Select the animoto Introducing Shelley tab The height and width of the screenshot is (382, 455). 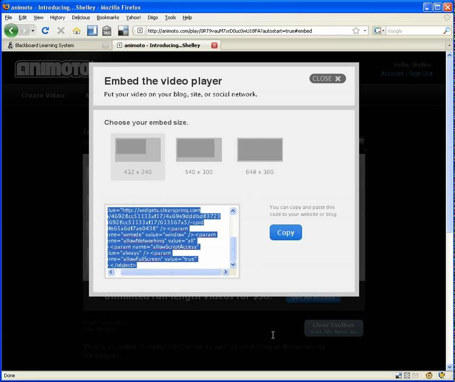pos(167,45)
